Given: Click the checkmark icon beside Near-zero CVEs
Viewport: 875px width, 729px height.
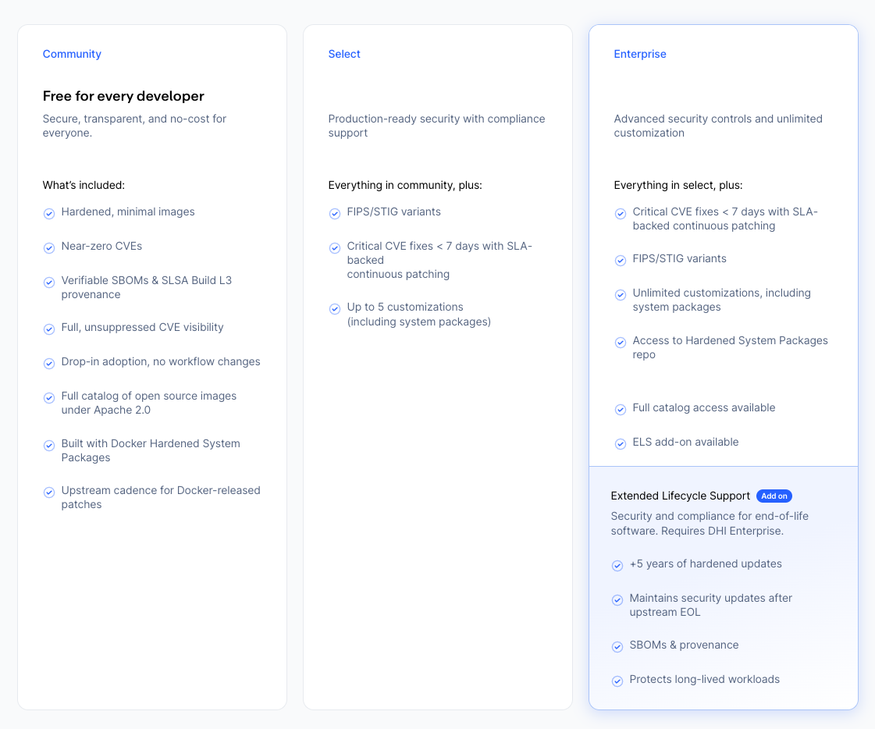Looking at the screenshot, I should pos(49,248).
